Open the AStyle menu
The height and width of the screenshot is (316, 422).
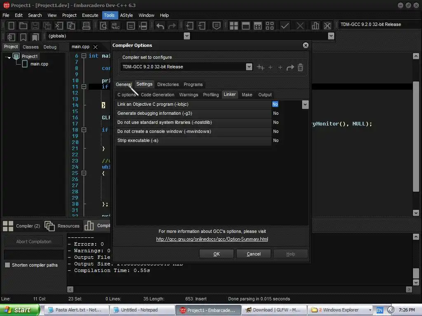point(126,15)
